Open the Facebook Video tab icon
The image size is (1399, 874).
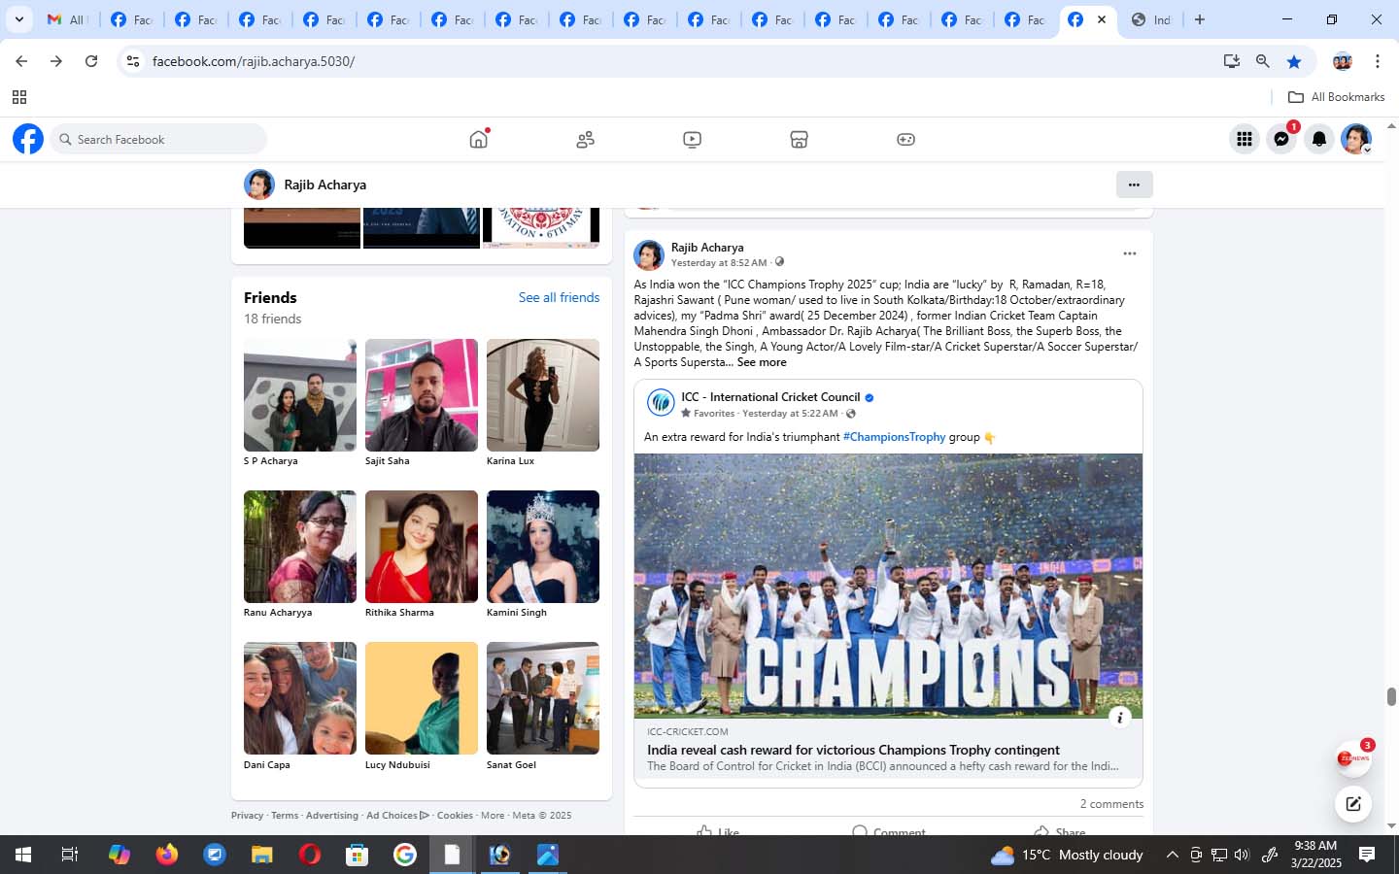tap(692, 140)
